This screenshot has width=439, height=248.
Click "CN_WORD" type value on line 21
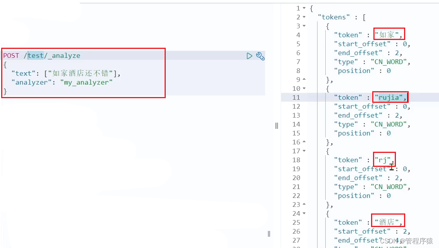click(x=389, y=187)
